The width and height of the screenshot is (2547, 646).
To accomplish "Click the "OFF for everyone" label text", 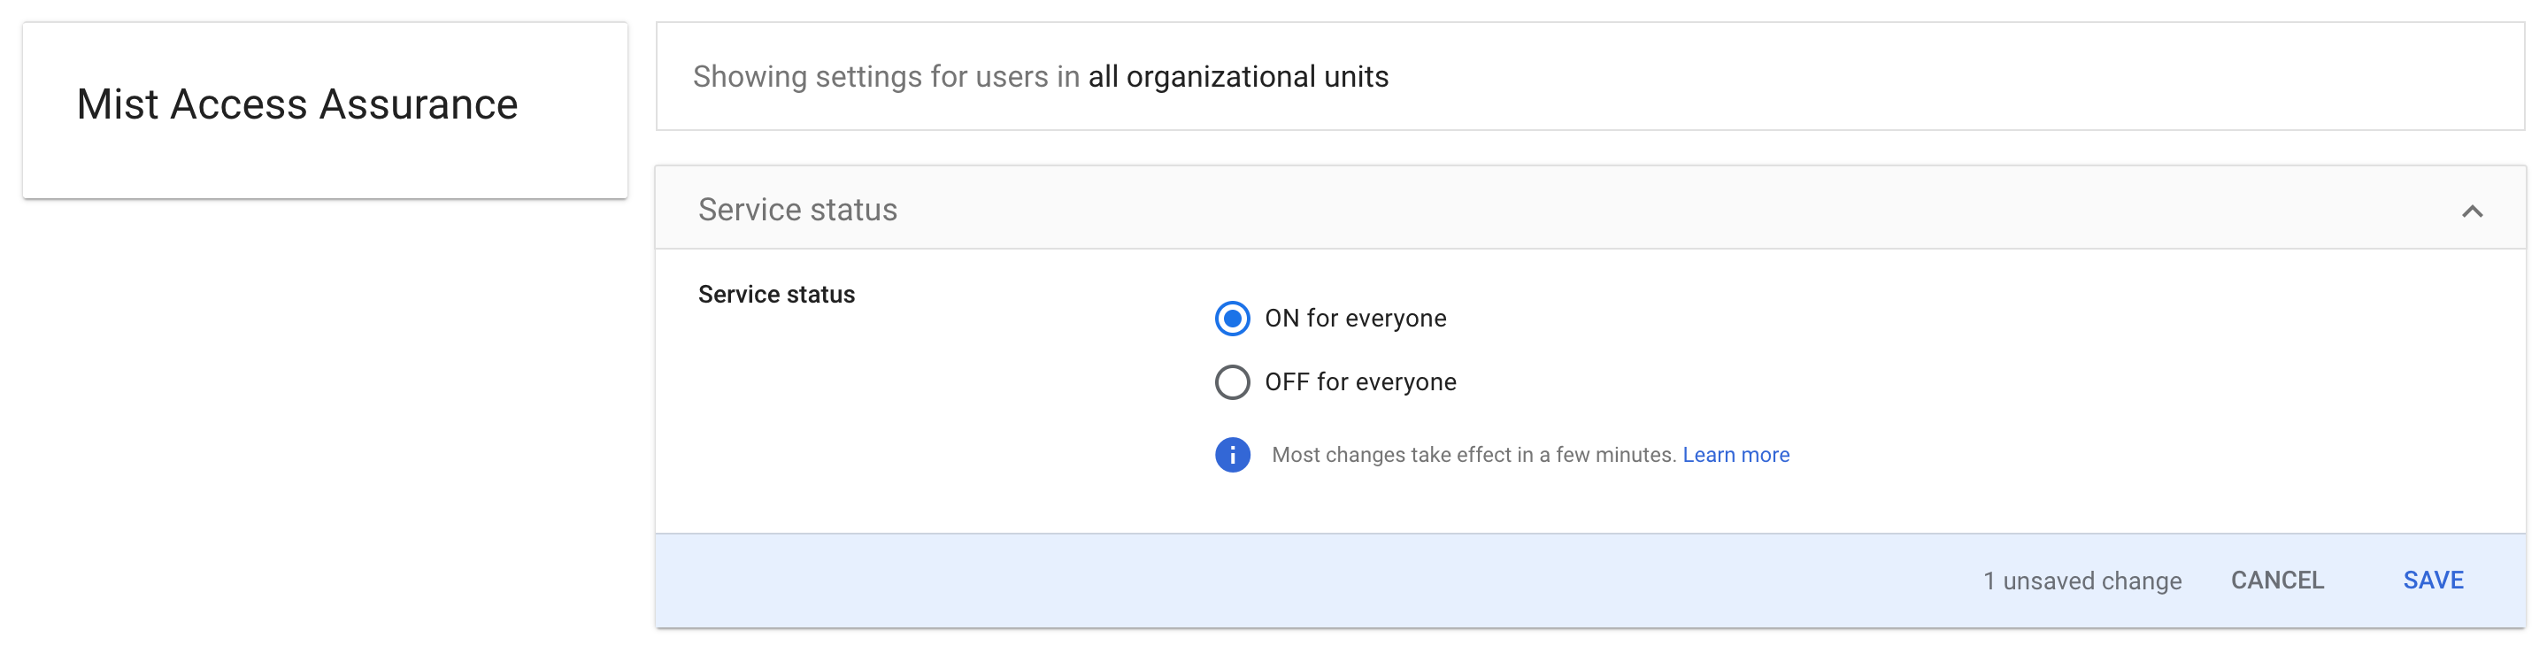I will (x=1359, y=382).
